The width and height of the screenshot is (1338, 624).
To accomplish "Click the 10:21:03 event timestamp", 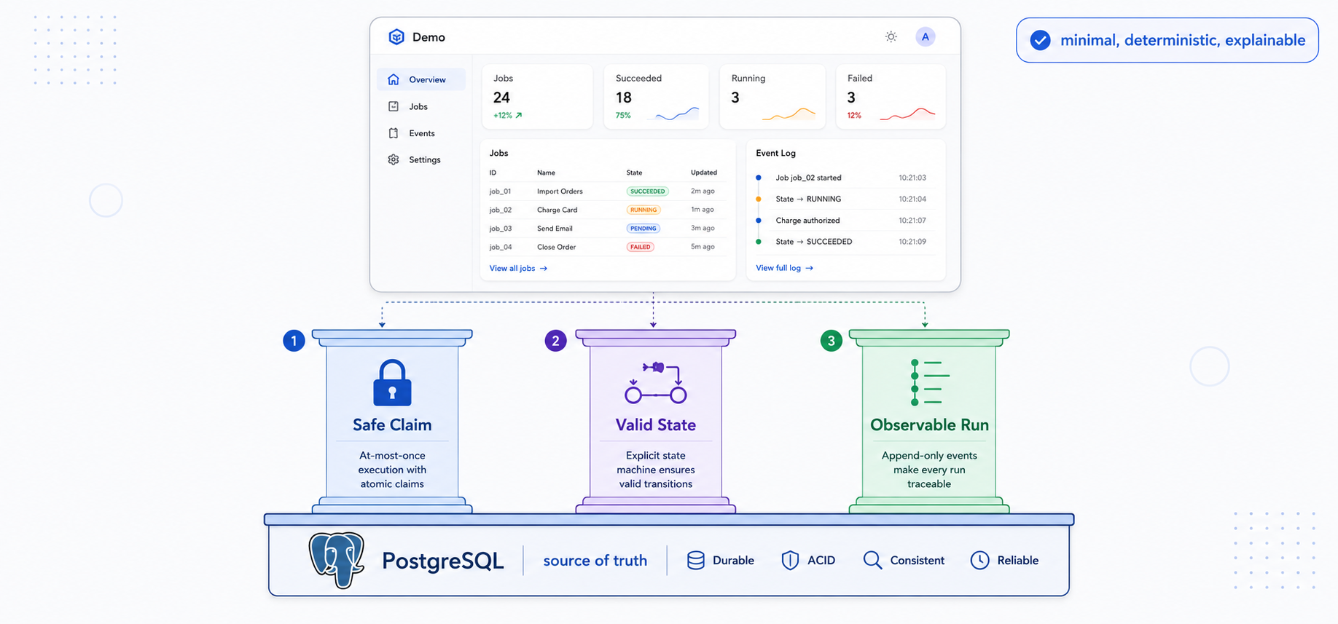I will [912, 178].
